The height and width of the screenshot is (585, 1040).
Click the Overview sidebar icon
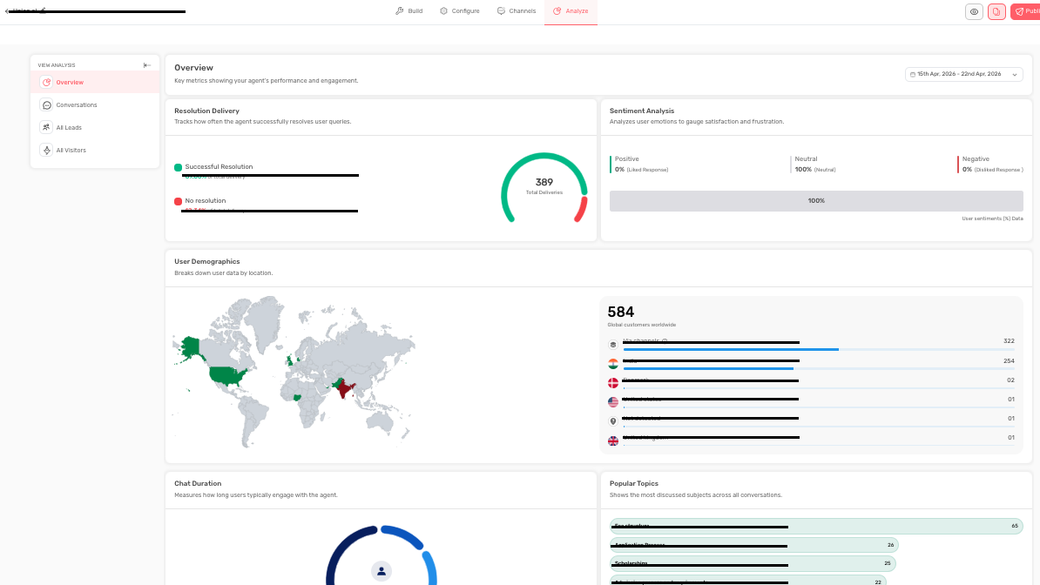pyautogui.click(x=46, y=82)
